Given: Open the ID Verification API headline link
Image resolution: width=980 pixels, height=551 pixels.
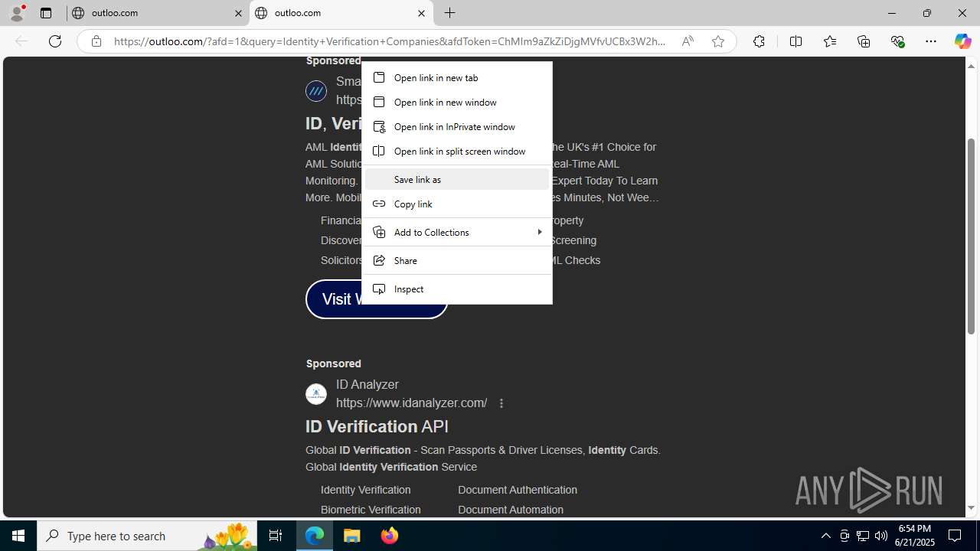Looking at the screenshot, I should pos(377,426).
